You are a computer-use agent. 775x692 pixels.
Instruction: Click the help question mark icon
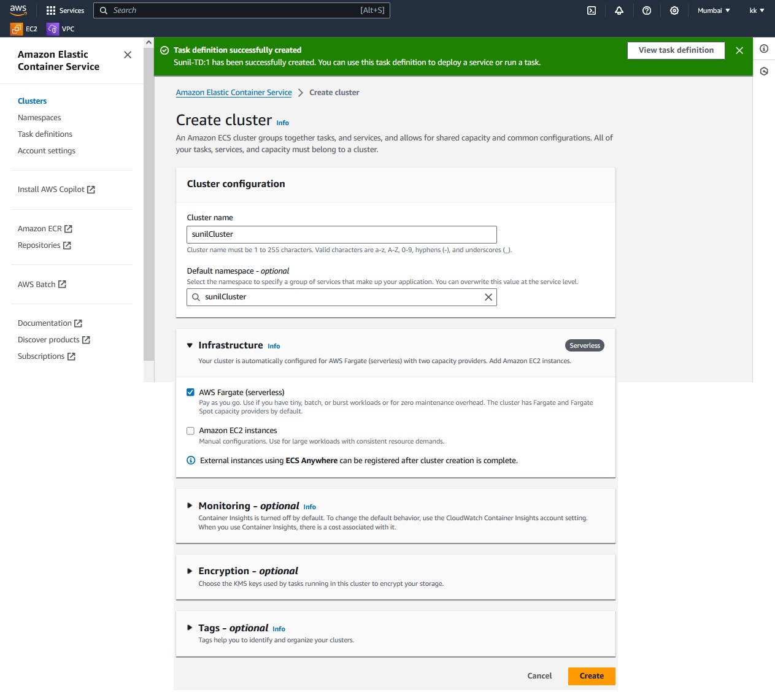pyautogui.click(x=647, y=10)
